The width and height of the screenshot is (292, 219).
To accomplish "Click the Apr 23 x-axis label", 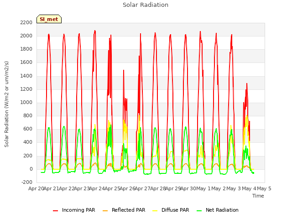I will pyautogui.click(x=82, y=188).
